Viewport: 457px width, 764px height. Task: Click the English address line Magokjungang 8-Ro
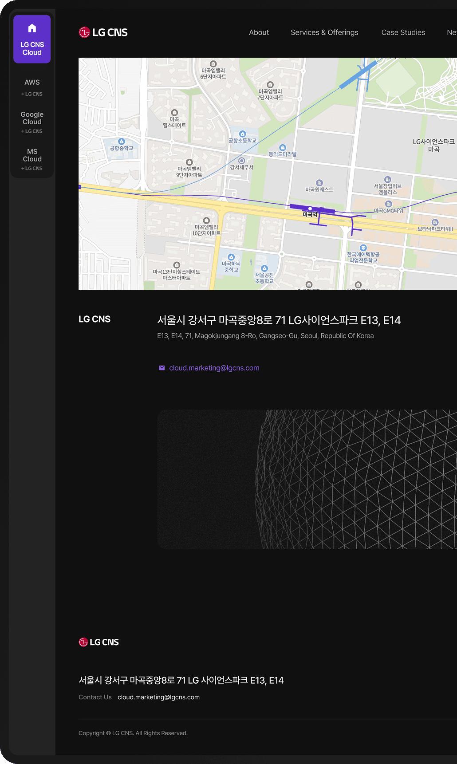point(265,336)
